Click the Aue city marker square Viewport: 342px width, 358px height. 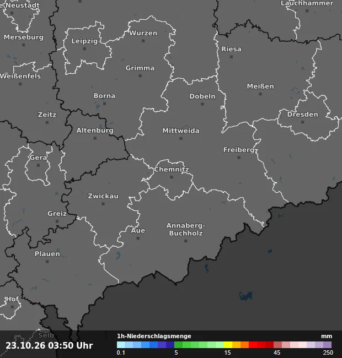[138, 238]
